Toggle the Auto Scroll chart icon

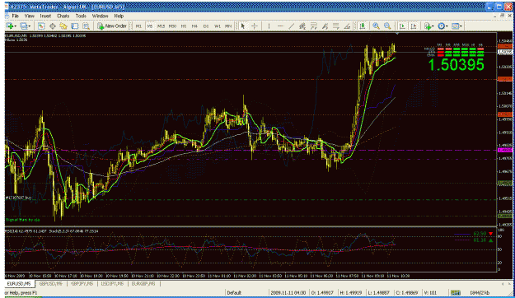(x=402, y=26)
